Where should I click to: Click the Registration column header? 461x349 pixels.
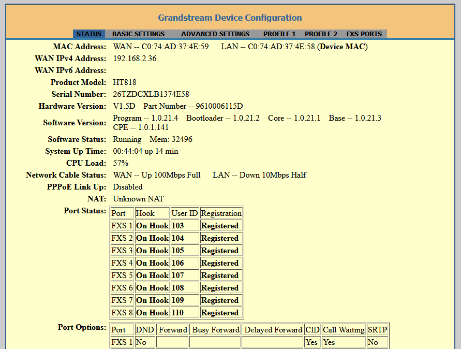tap(221, 213)
